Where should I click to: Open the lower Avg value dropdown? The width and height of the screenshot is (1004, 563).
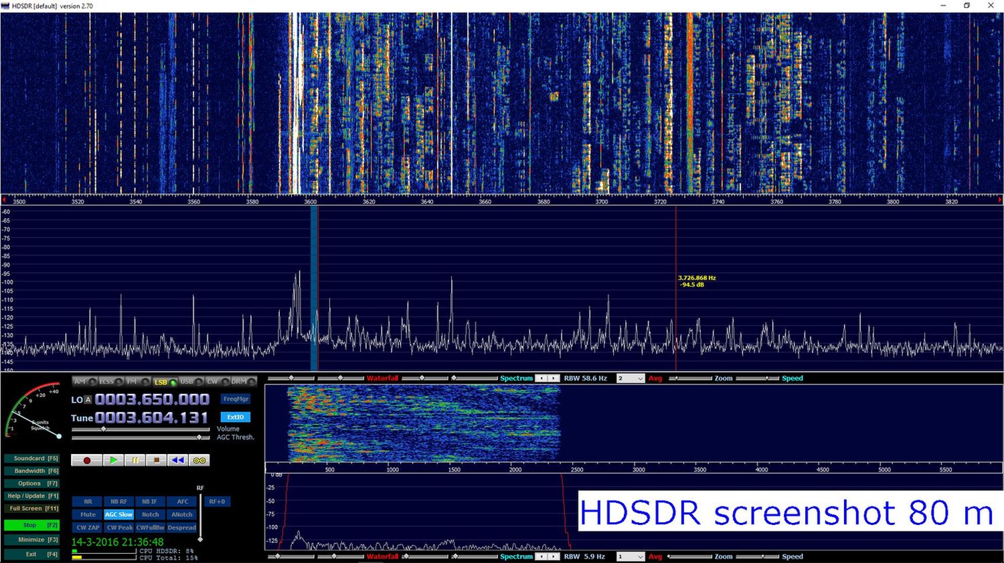tap(640, 556)
